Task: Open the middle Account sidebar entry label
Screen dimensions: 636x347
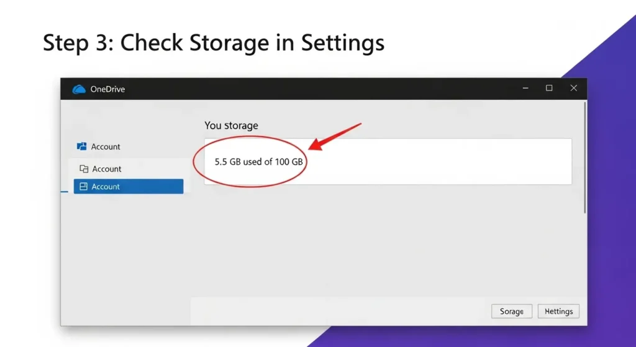Action: pos(107,169)
